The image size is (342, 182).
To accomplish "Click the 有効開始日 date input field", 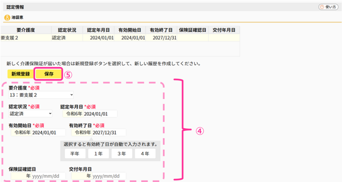I will click(49, 132).
